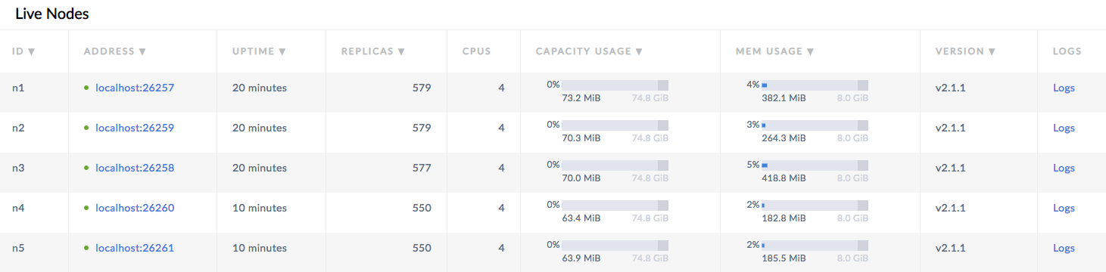Click the 4% memory percentage of n1
1106x272 pixels.
(752, 85)
